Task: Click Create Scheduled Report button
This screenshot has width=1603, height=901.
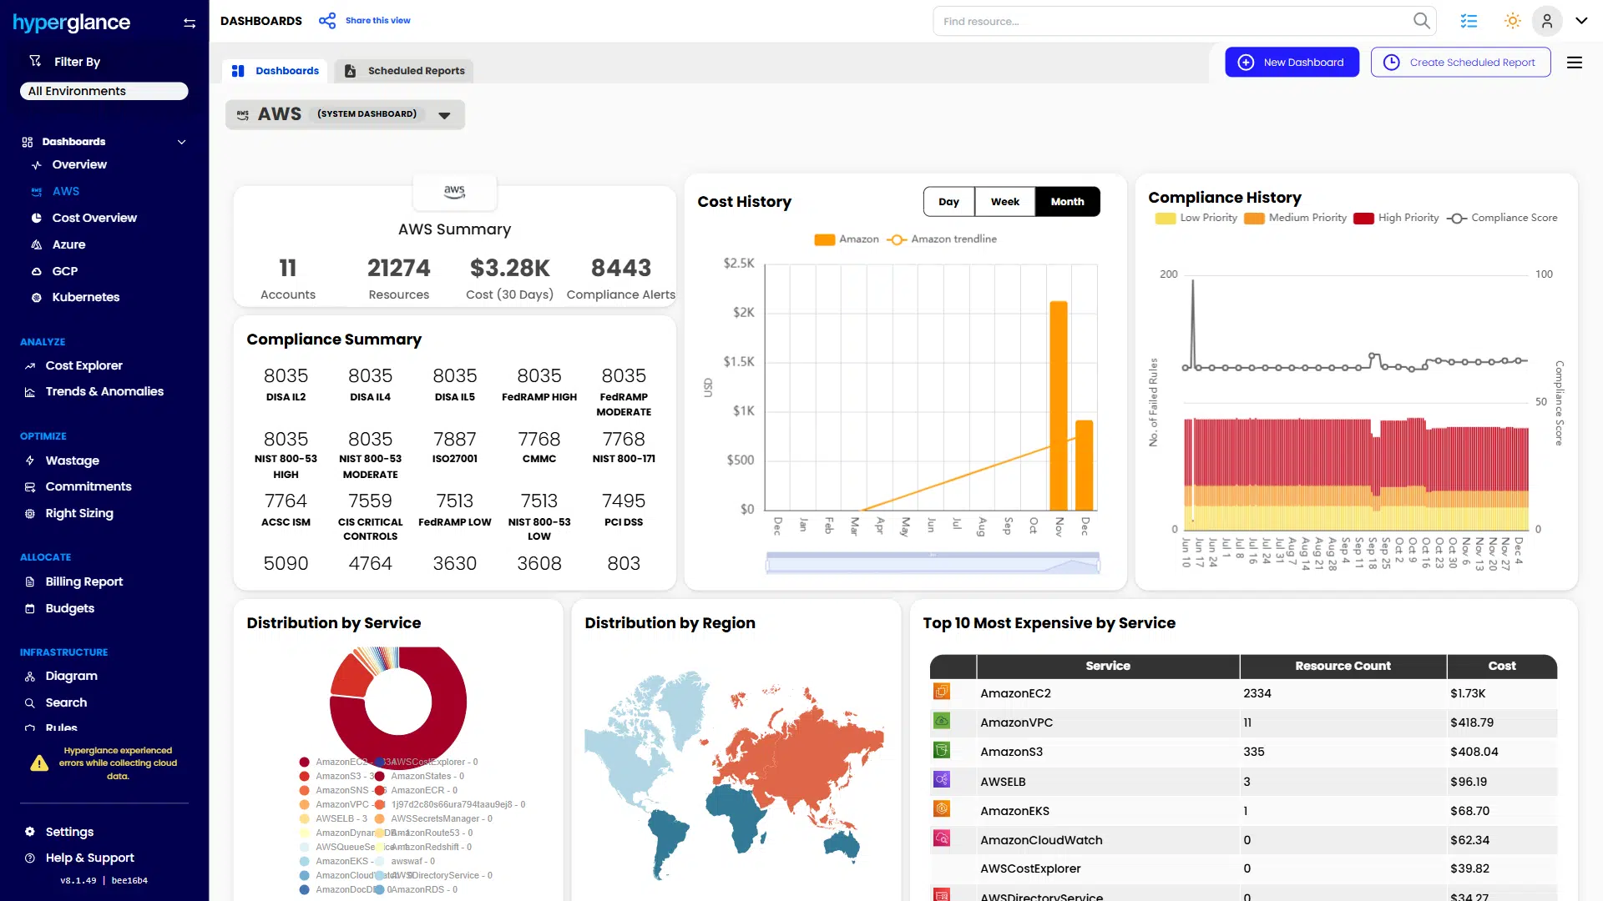Action: click(x=1460, y=63)
